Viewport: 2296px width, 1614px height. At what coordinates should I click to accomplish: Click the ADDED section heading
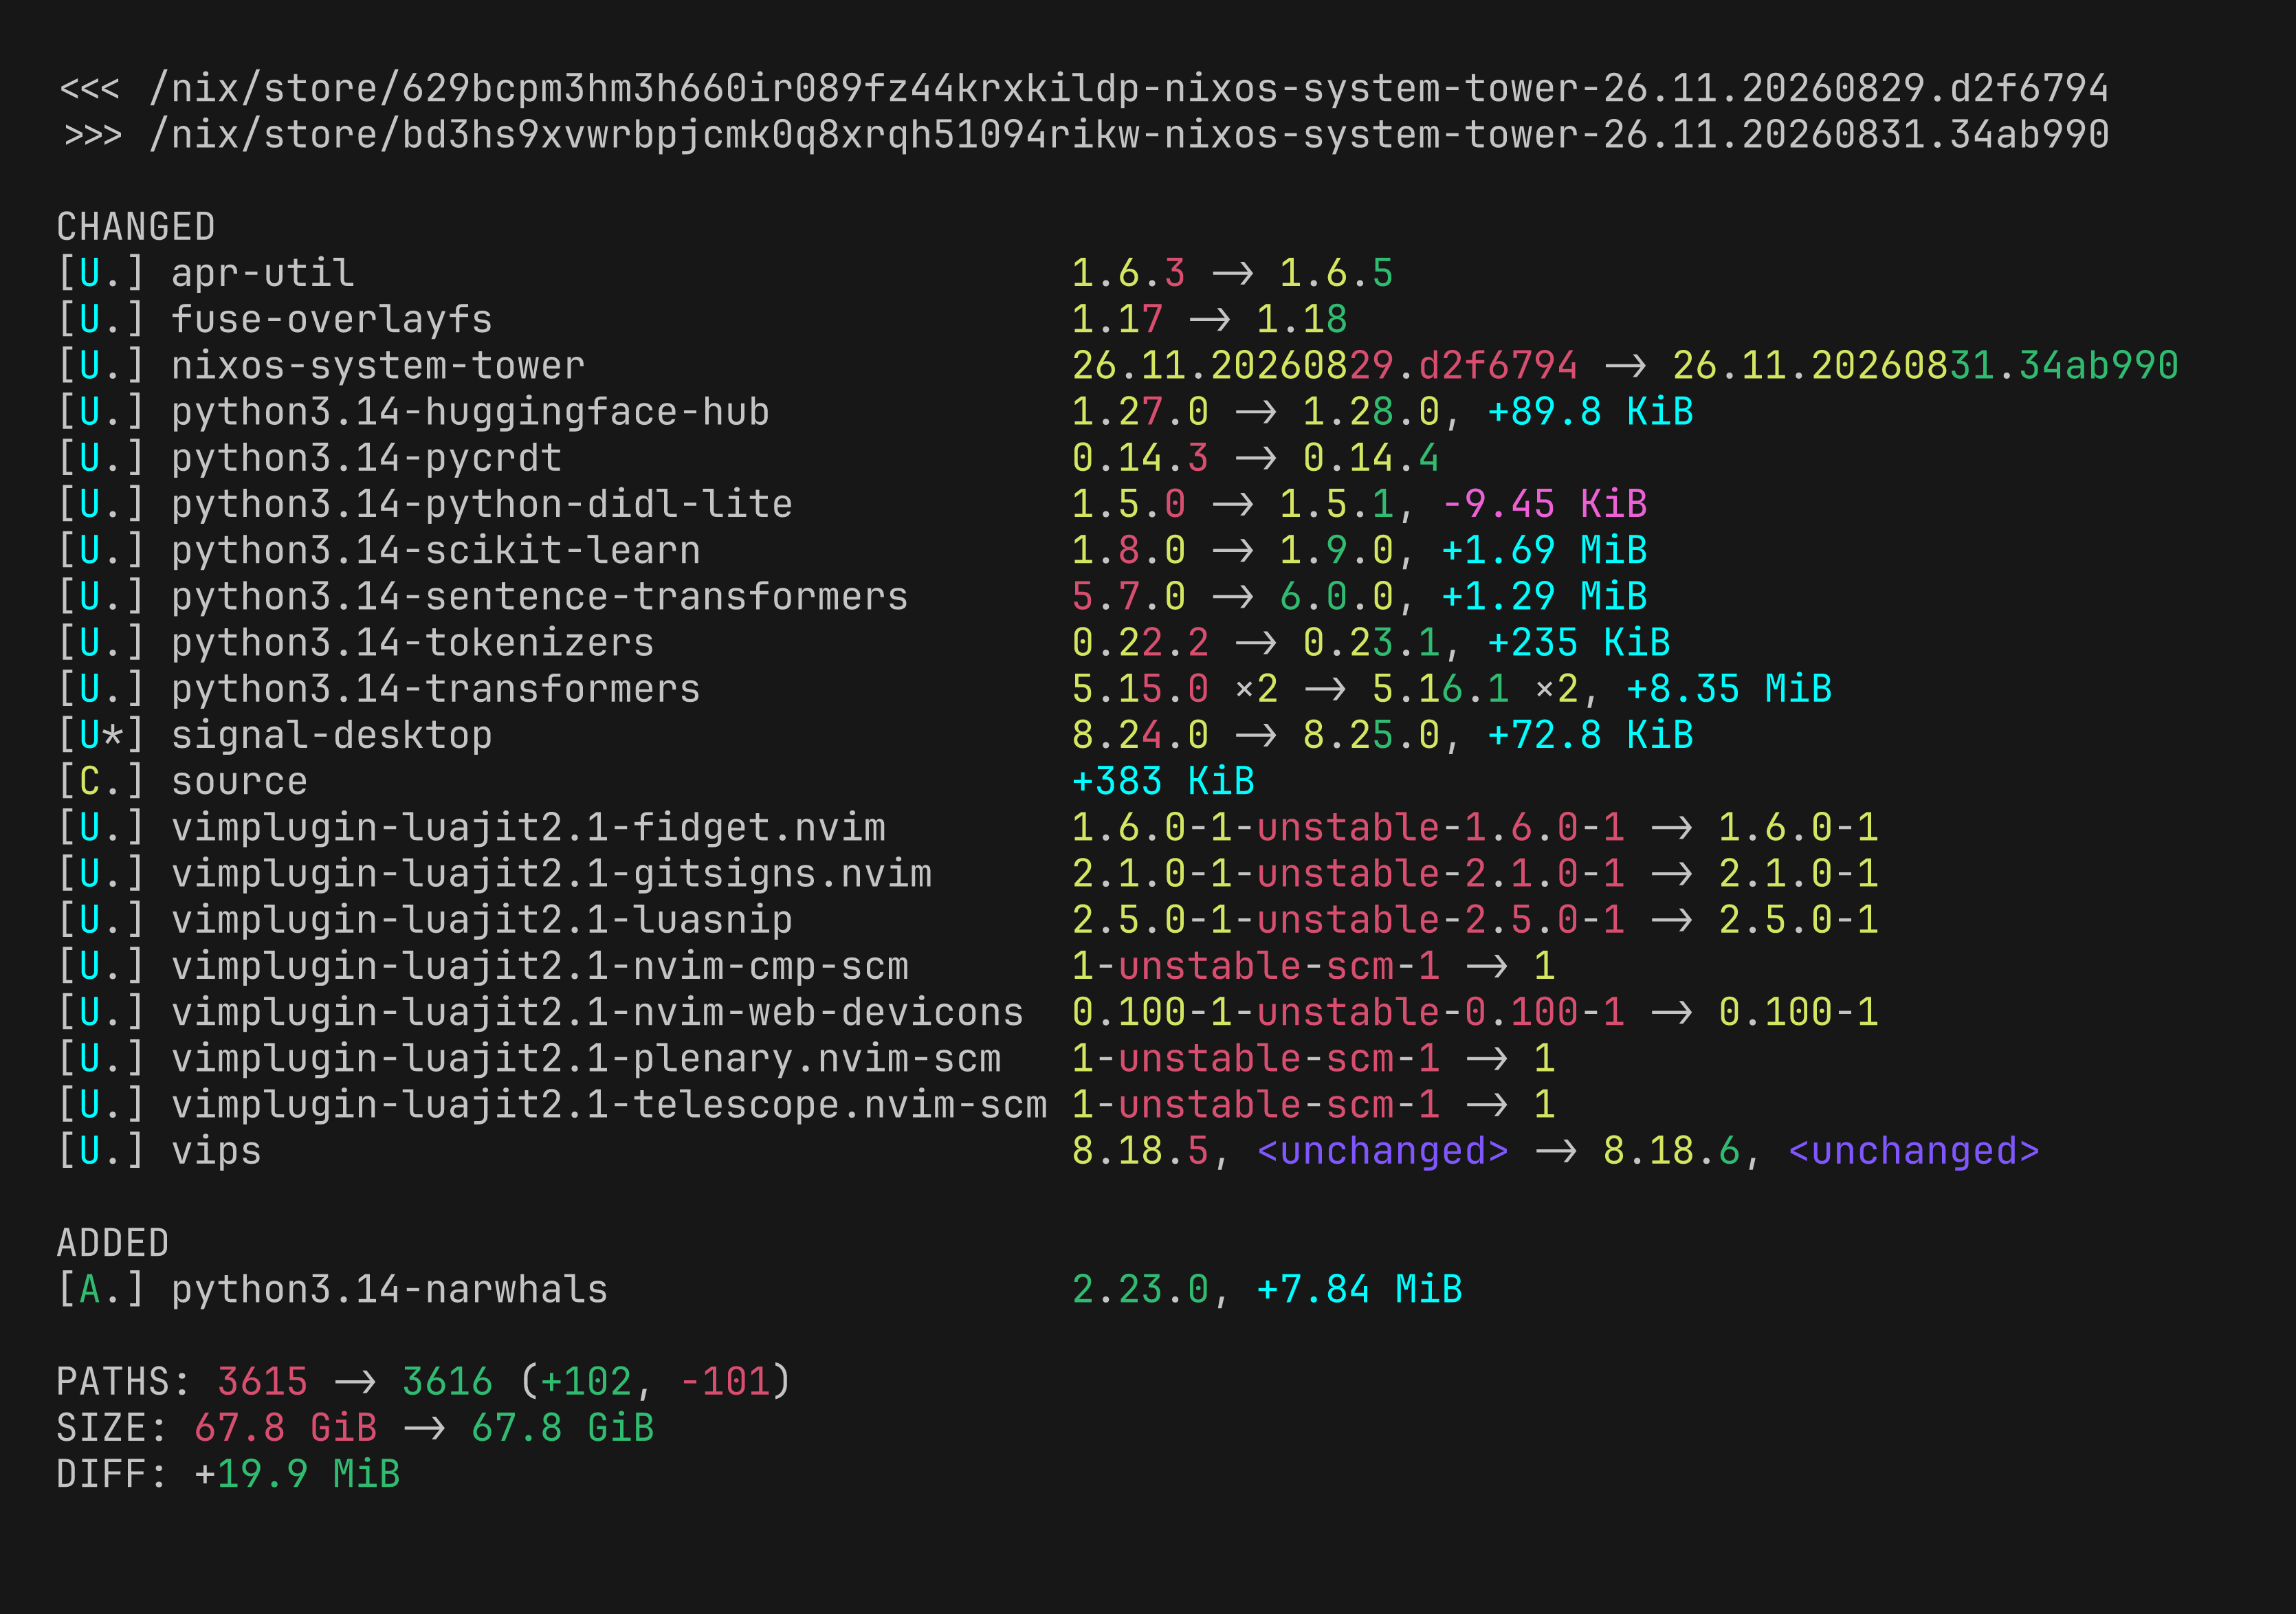(113, 1243)
